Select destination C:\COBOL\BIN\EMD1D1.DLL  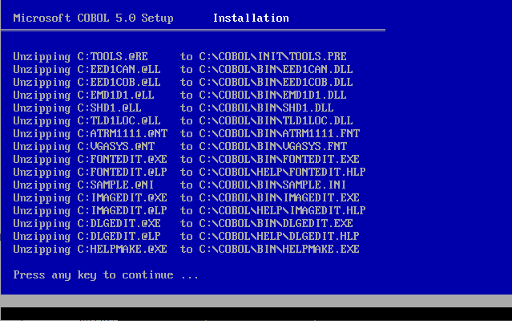[x=272, y=95]
